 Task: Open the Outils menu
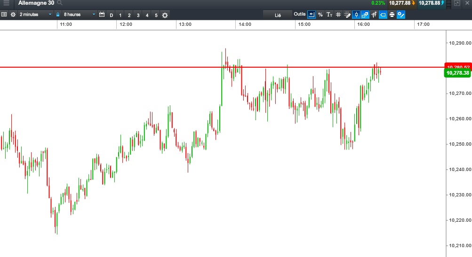[x=299, y=14]
